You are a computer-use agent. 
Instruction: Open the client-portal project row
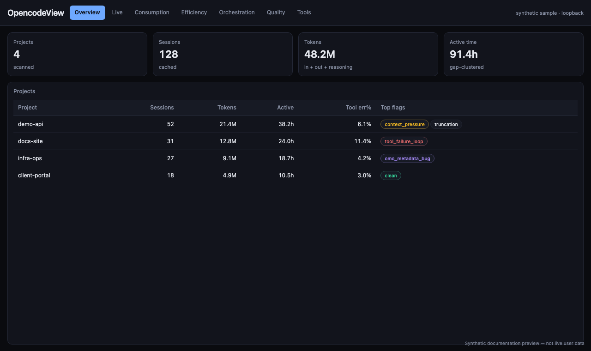pos(295,175)
